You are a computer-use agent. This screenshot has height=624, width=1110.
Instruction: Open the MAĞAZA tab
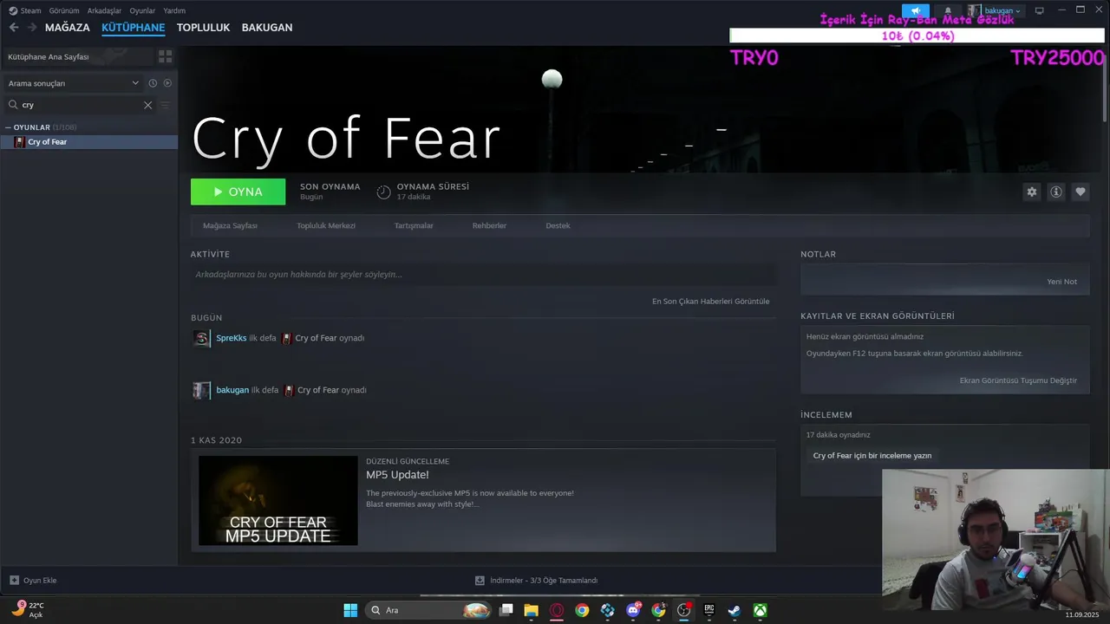click(68, 28)
